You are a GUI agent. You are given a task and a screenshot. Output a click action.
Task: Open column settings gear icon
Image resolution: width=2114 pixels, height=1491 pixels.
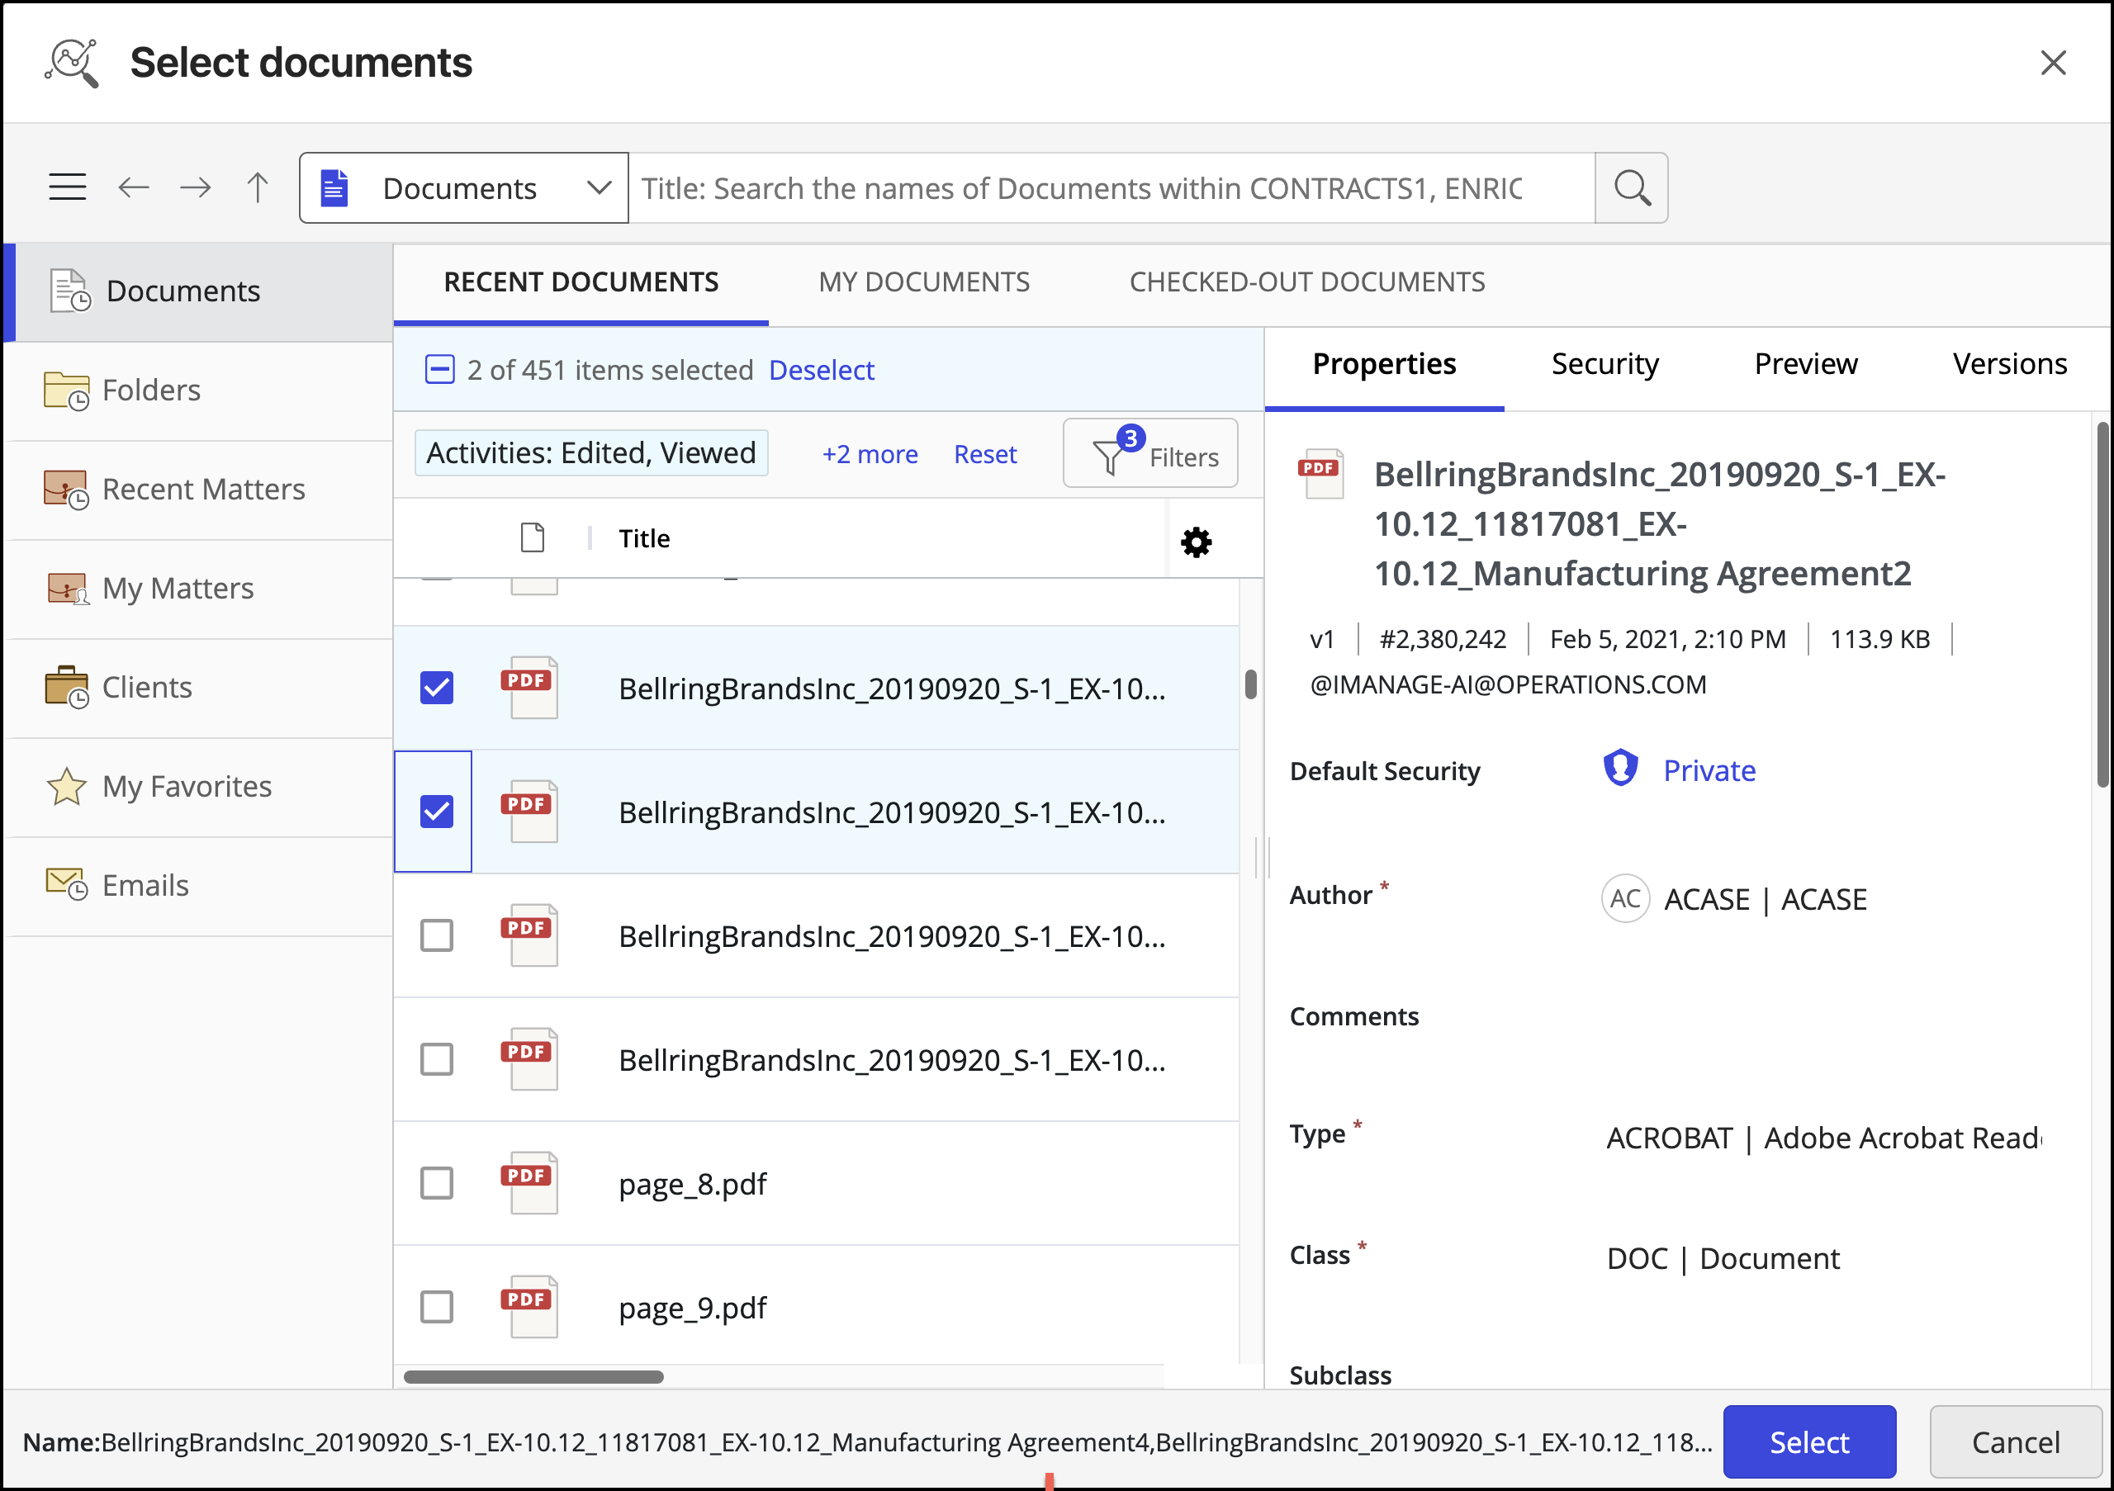[1195, 542]
